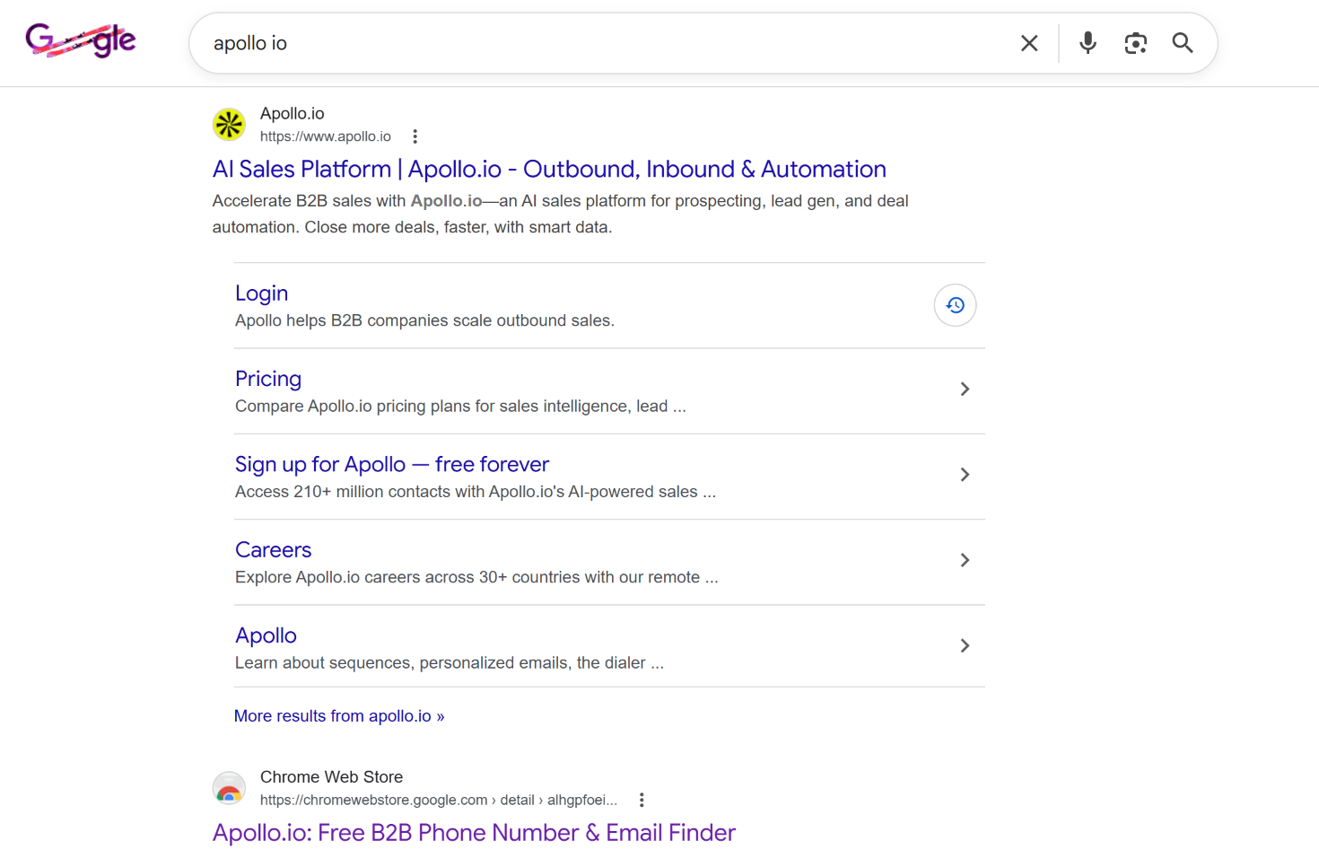Open options menu for the Apollo.io result
The image size is (1319, 858).
(x=415, y=136)
